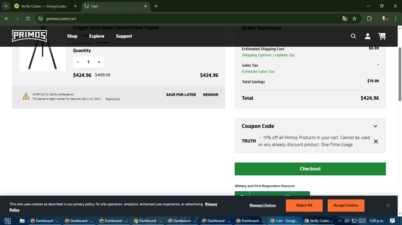Viewport: 402px width, 225px height.
Task: Select the Cart browser tab
Action: (116, 6)
